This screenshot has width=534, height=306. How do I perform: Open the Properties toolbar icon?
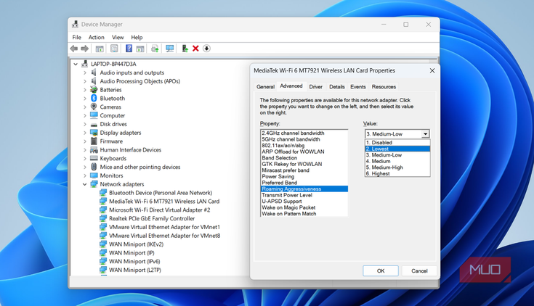click(x=114, y=49)
